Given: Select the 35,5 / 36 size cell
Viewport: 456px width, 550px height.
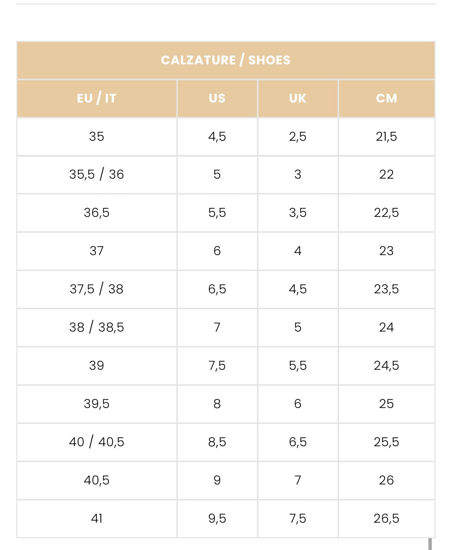Looking at the screenshot, I should click(96, 175).
